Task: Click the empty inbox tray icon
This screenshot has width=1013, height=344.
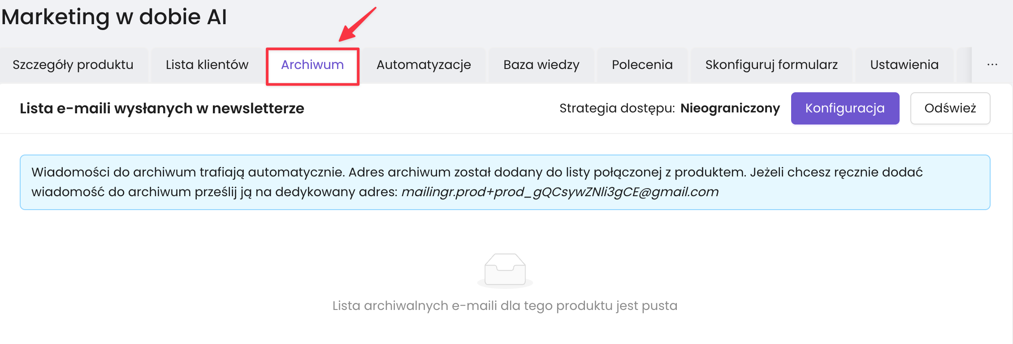Action: [x=505, y=270]
